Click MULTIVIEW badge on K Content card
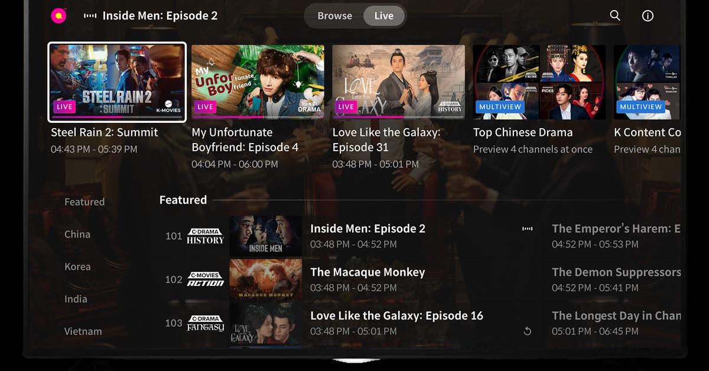This screenshot has width=709, height=371. 641,107
